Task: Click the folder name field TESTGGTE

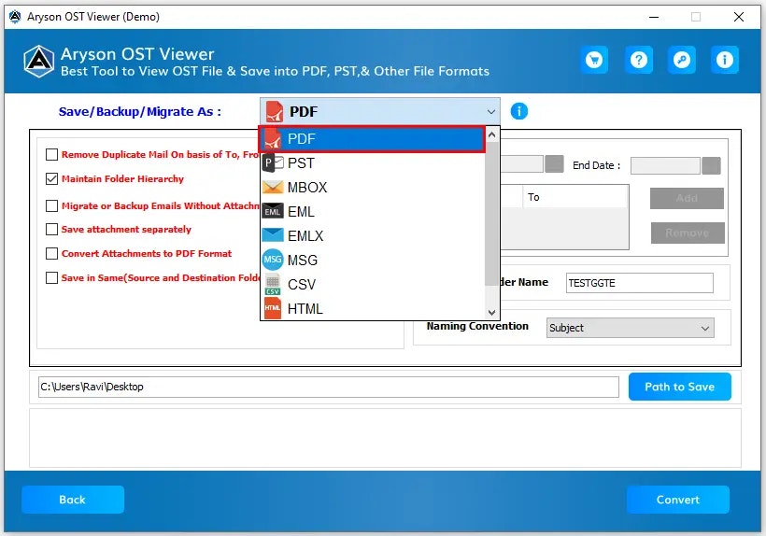Action: pos(640,283)
